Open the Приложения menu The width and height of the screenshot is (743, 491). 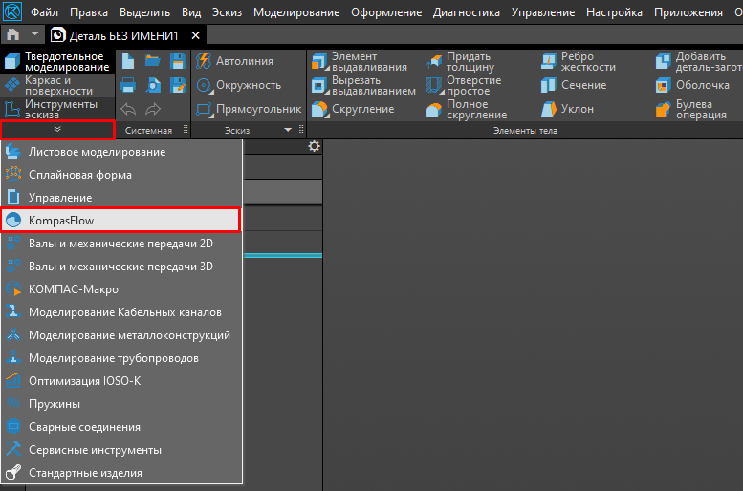[688, 12]
